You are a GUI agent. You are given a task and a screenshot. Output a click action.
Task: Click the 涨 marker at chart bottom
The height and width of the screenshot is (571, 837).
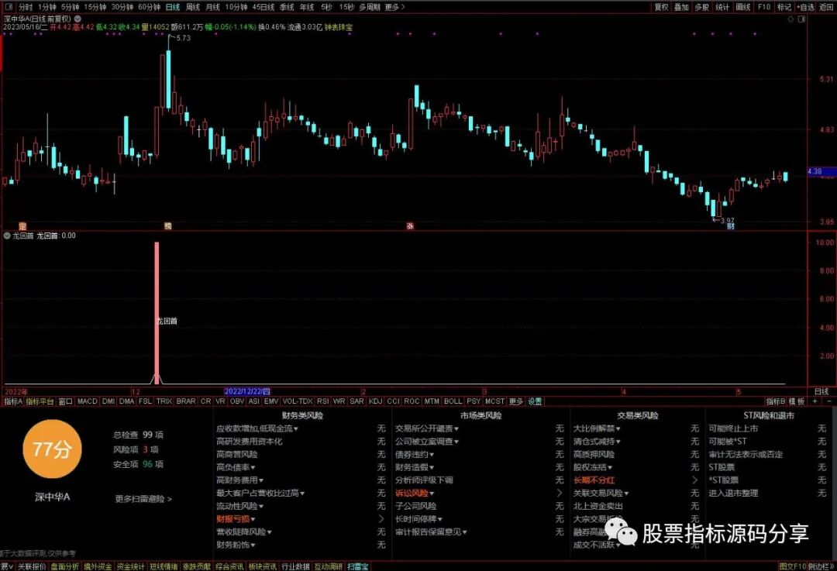click(410, 226)
